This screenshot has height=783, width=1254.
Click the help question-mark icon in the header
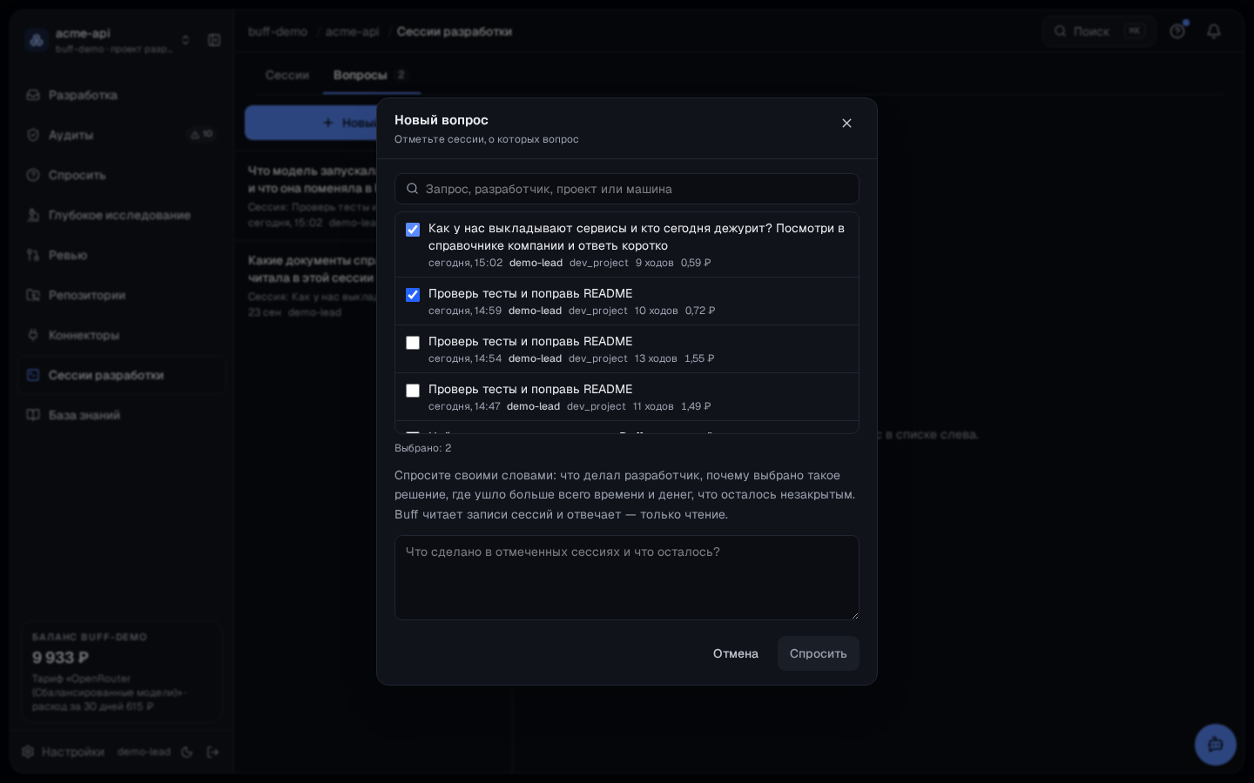(1177, 31)
